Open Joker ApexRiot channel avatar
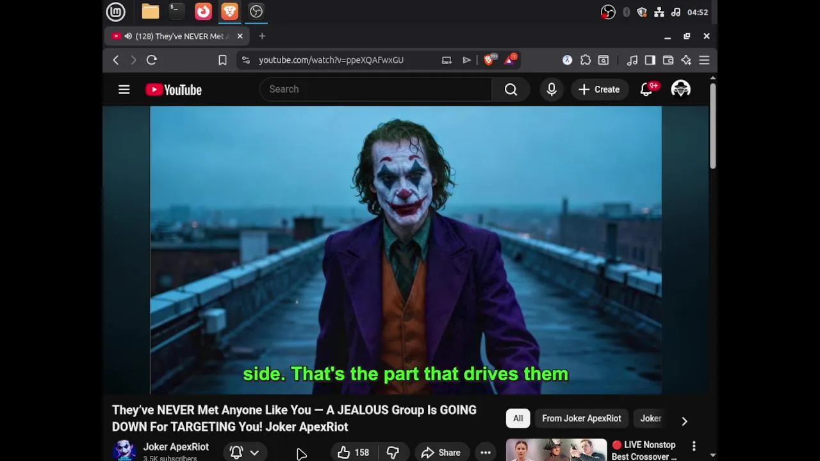The image size is (820, 461). pyautogui.click(x=124, y=451)
